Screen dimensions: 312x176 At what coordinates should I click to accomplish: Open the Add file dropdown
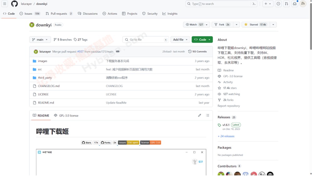tap(180, 40)
